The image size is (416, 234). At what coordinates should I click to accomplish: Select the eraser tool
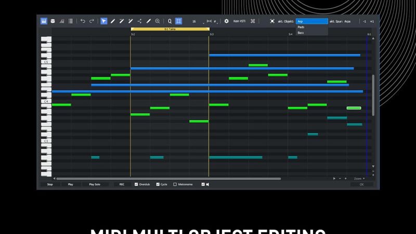(148, 21)
